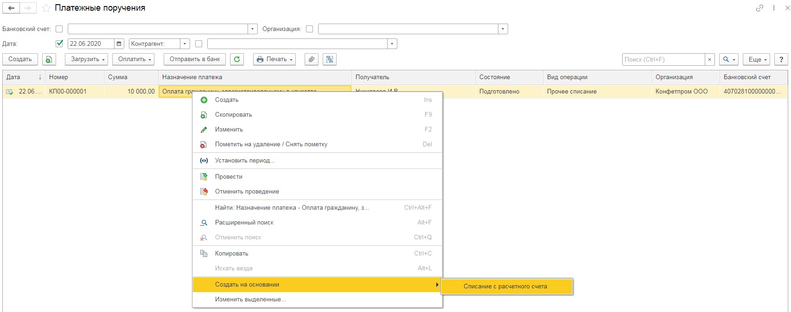
Task: Copy link using the chain icon
Action: 759,8
